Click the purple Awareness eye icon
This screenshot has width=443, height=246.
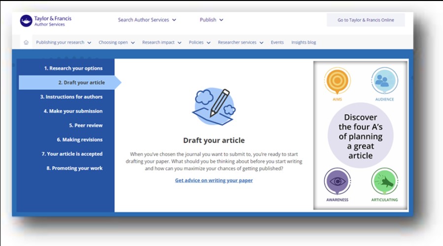337,181
